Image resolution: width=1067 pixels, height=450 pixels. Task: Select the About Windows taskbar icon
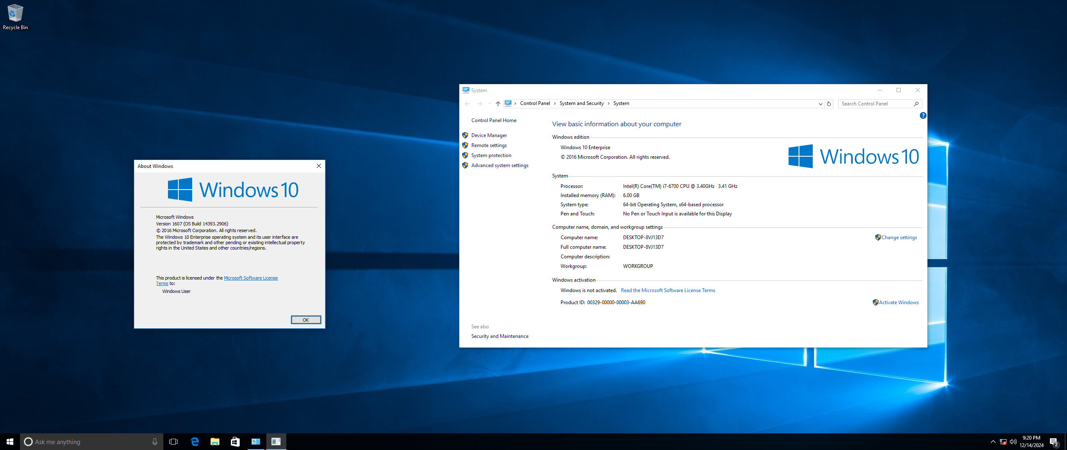click(276, 442)
